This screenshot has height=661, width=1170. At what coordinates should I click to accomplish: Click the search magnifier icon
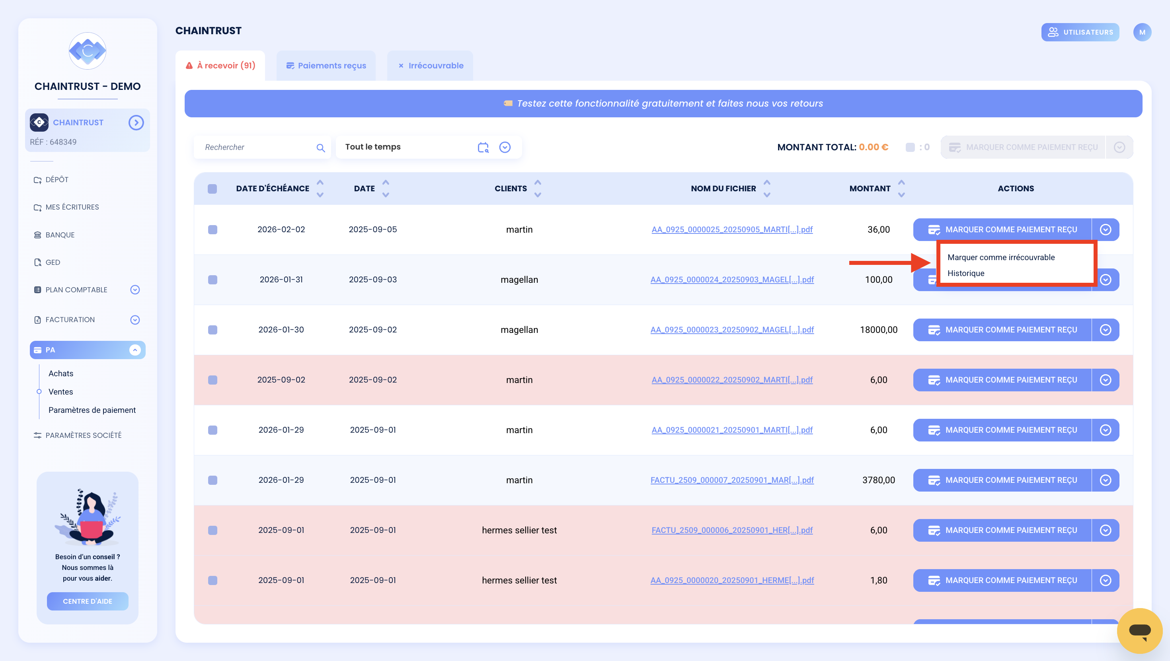[321, 148]
